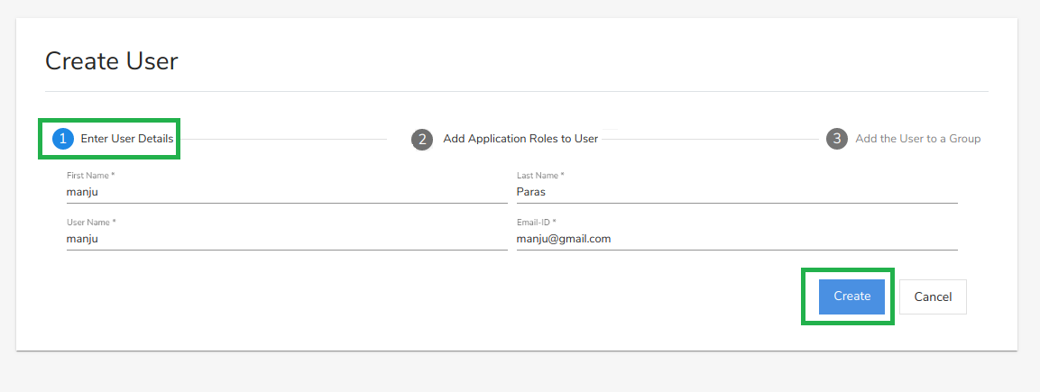This screenshot has height=392, width=1040.
Task: Click the User Name * label
Action: [91, 223]
